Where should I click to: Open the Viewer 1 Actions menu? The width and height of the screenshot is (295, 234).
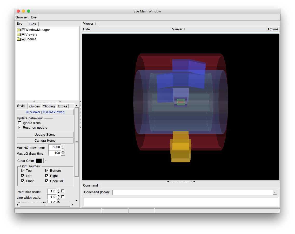click(273, 29)
